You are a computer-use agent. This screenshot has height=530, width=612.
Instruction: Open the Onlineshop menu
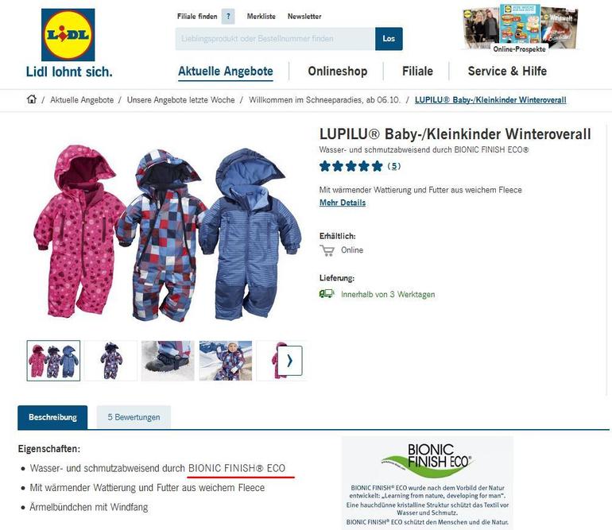pos(338,71)
